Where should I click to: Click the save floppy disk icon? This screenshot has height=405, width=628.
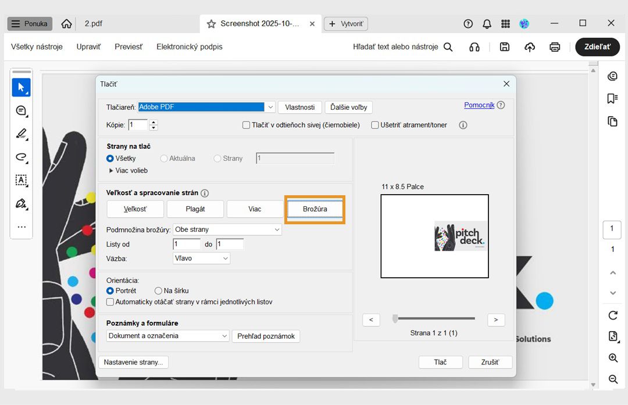505,47
